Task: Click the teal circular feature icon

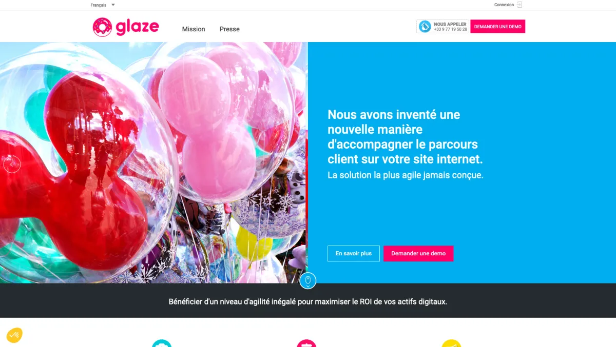Action: (x=162, y=343)
